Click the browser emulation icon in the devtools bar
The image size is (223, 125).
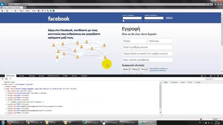[x=202, y=76]
